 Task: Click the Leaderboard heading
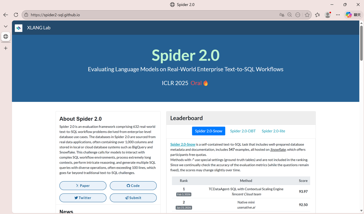pyautogui.click(x=187, y=118)
